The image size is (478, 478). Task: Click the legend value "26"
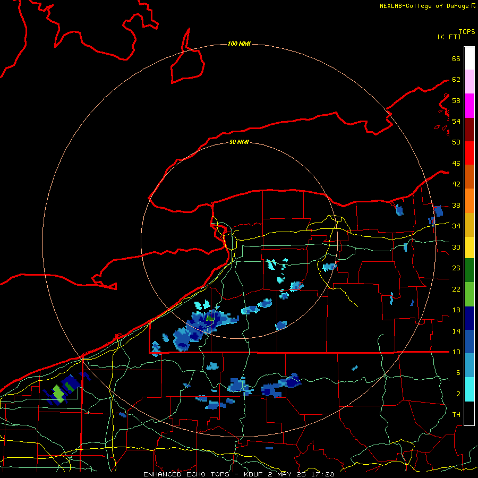click(x=456, y=268)
